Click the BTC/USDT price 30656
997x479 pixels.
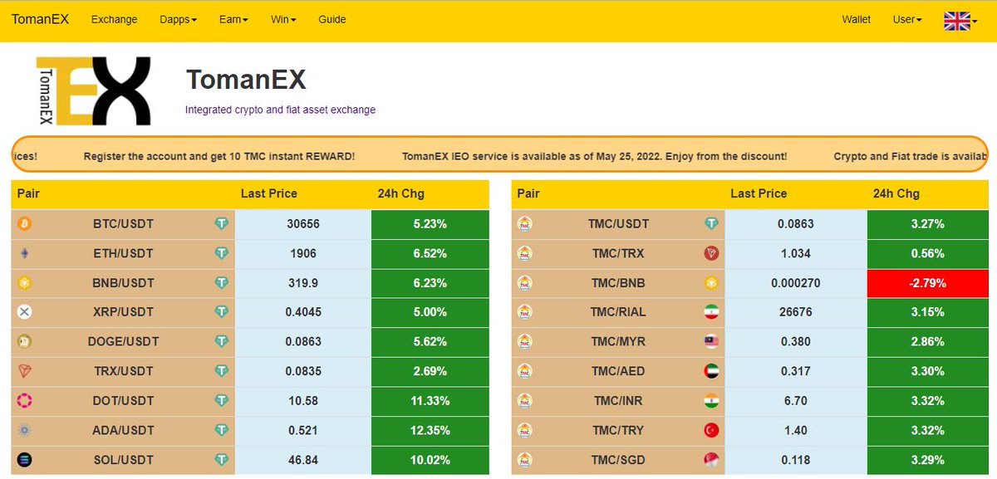(x=303, y=224)
